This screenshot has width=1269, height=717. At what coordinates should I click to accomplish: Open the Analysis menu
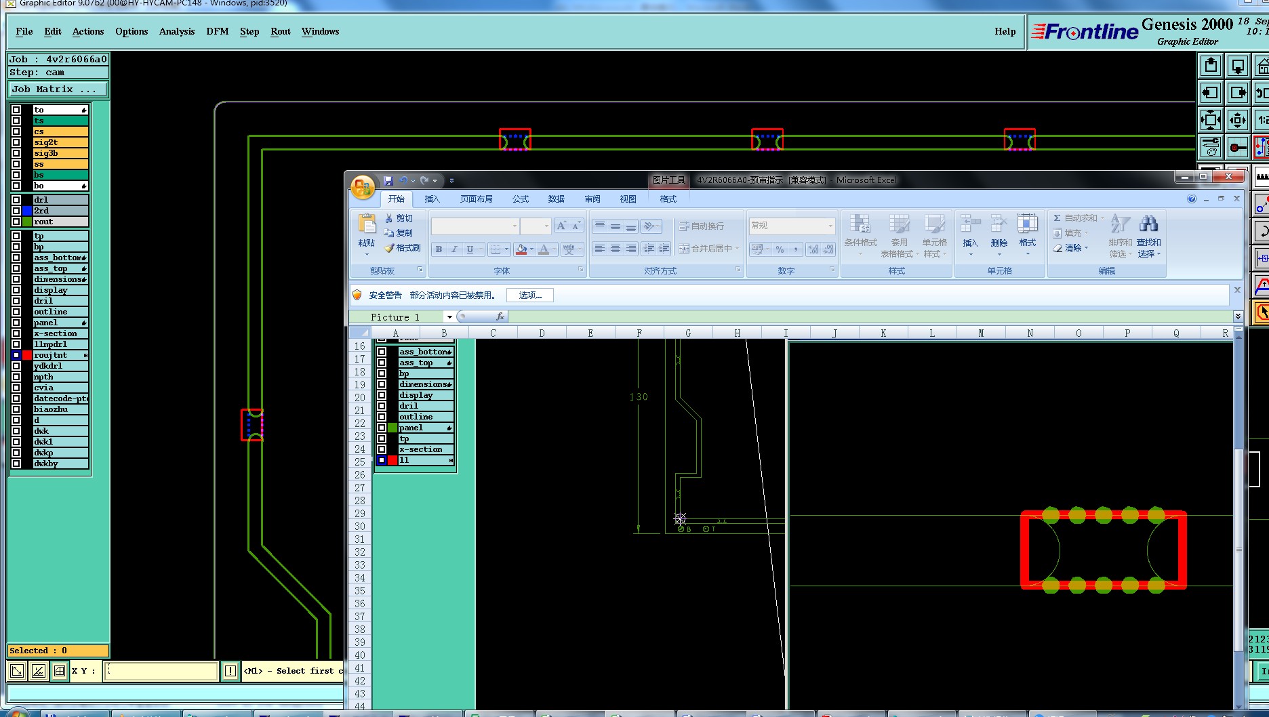tap(176, 31)
